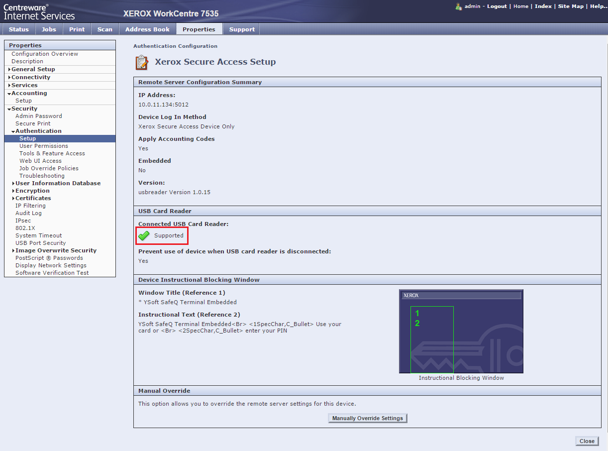Switch to the Status tab
Image resolution: width=608 pixels, height=451 pixels.
click(x=19, y=29)
